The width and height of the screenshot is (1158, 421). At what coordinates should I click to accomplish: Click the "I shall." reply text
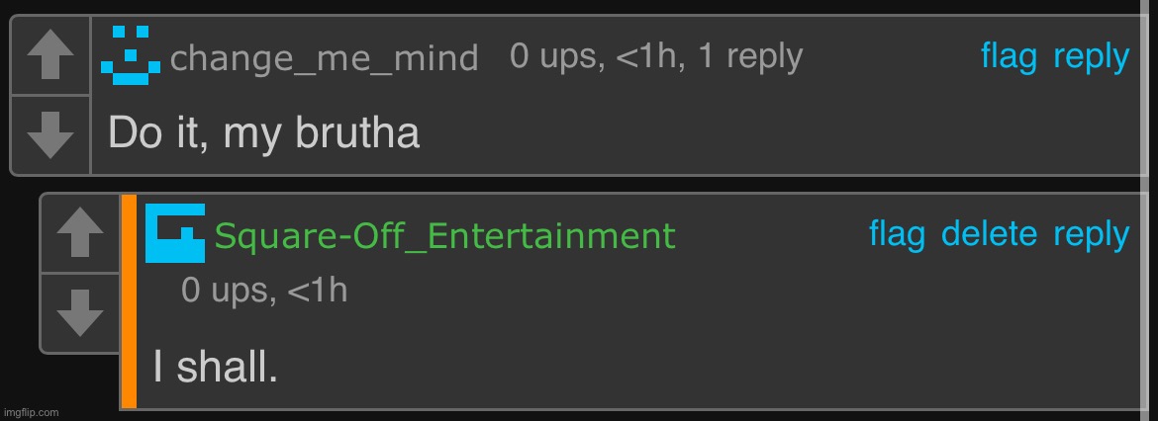click(x=215, y=369)
